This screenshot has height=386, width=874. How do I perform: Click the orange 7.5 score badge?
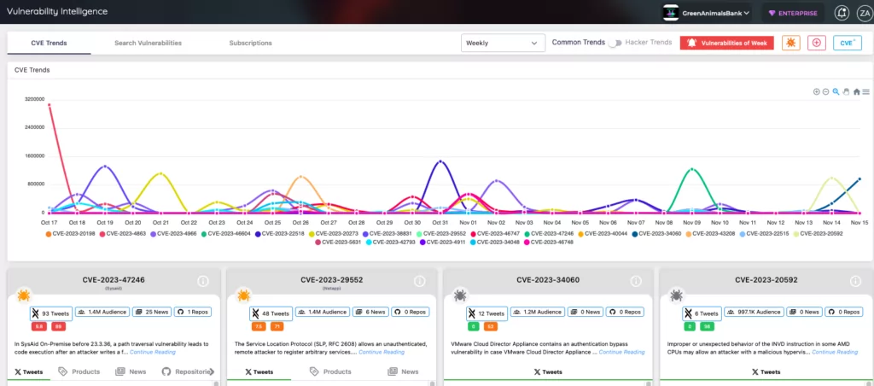coord(258,326)
